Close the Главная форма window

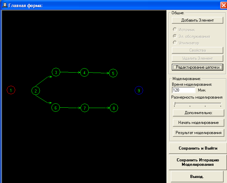pyautogui.click(x=224, y=5)
